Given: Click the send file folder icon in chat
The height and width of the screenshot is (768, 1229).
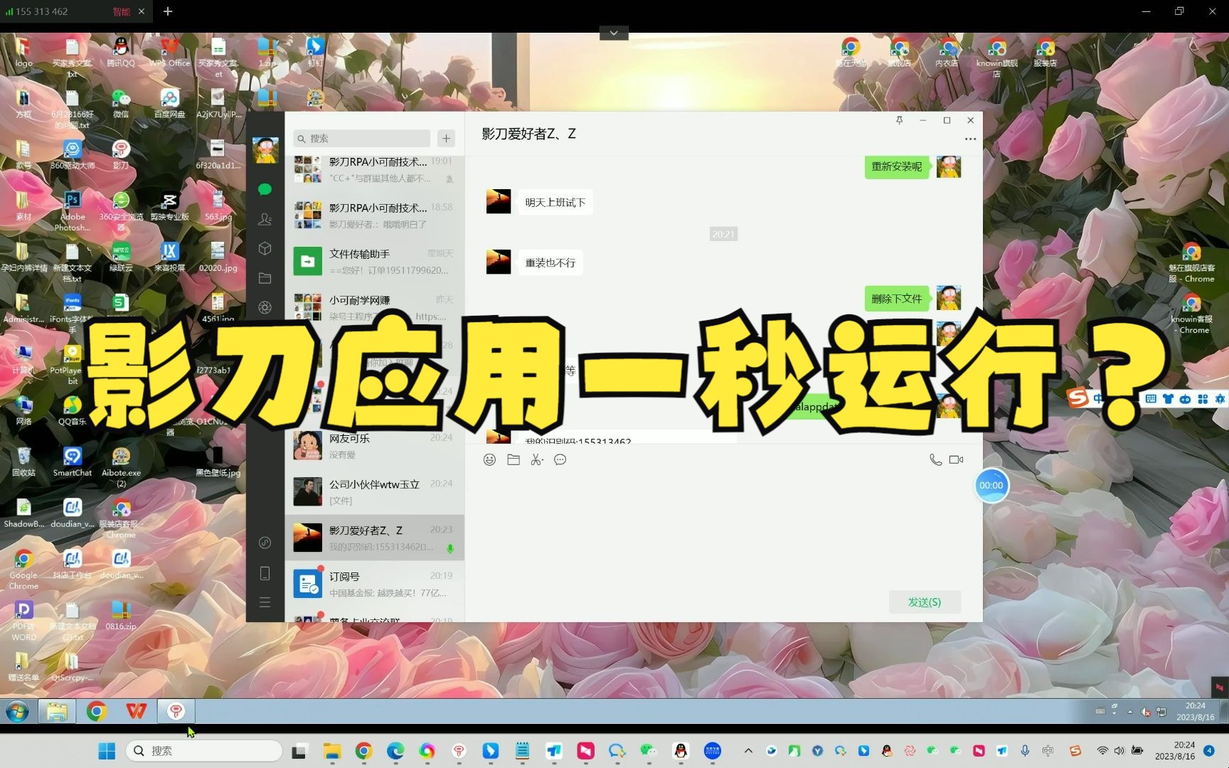Looking at the screenshot, I should coord(514,459).
